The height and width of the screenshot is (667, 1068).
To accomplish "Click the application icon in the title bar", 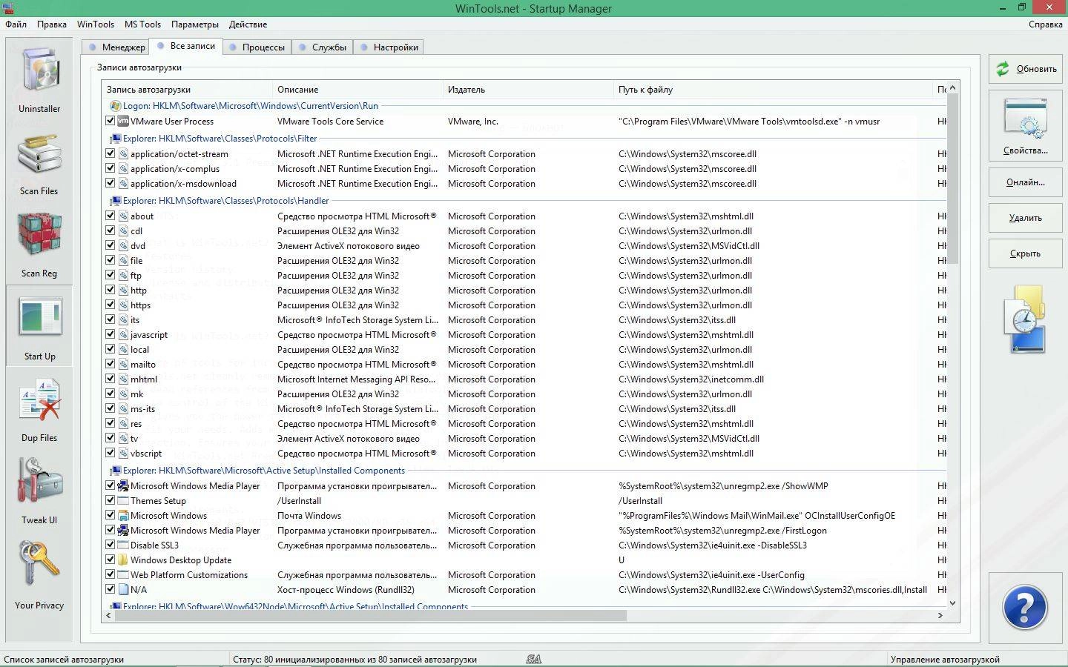I will [7, 7].
